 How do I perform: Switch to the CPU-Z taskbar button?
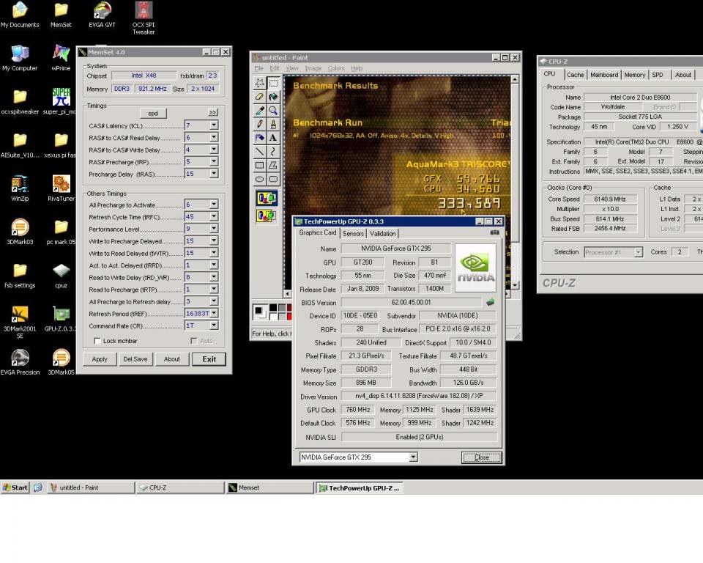tap(181, 487)
